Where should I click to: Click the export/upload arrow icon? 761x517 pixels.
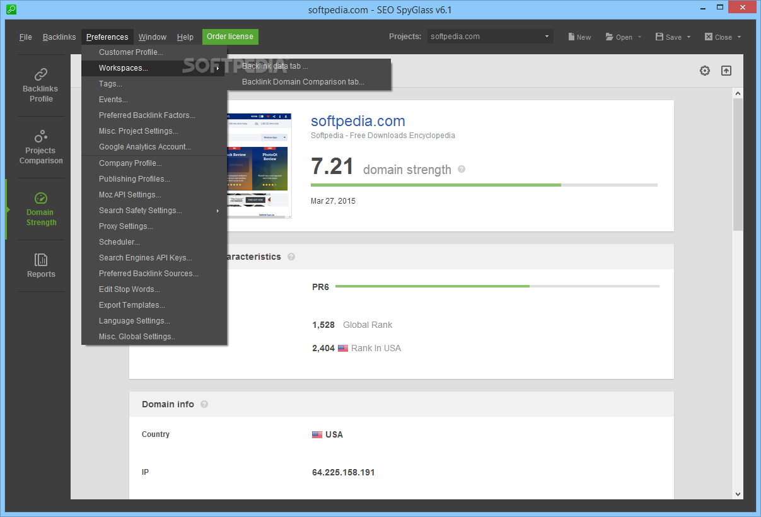pos(726,71)
